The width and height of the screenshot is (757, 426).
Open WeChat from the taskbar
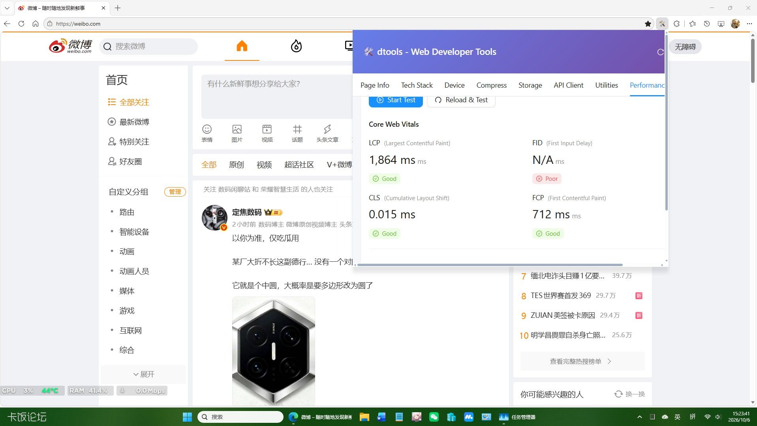(x=434, y=417)
